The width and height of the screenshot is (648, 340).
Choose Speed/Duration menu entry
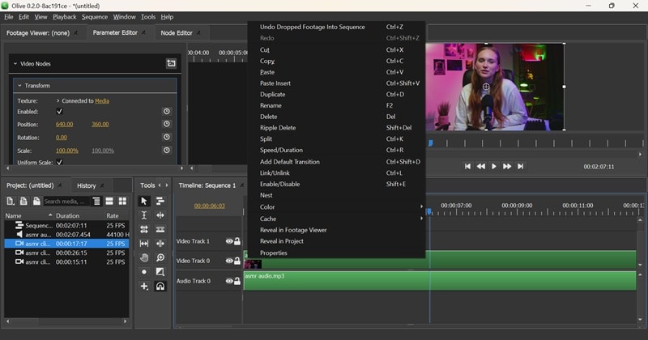click(x=336, y=150)
